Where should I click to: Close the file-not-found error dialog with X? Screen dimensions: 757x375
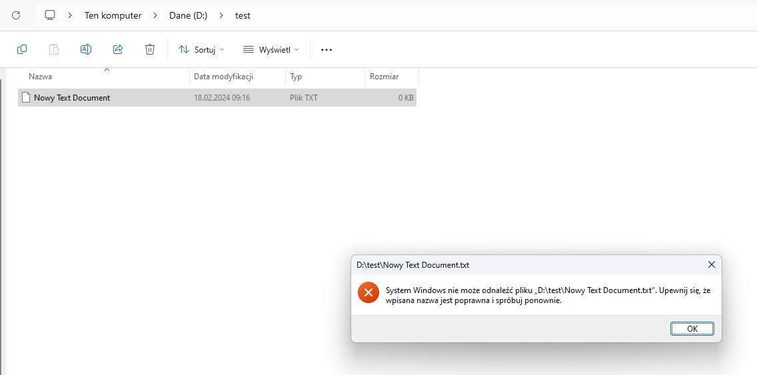point(711,264)
